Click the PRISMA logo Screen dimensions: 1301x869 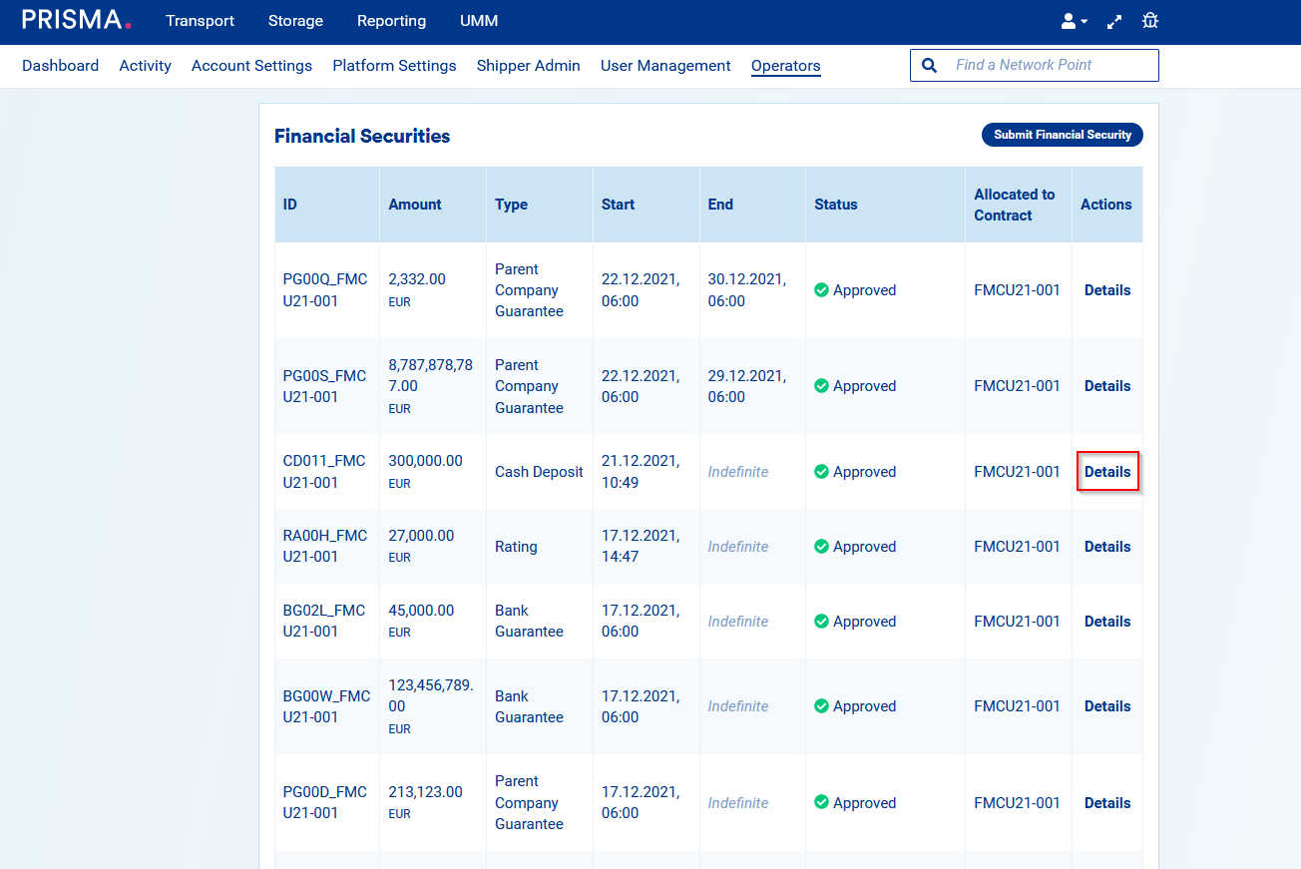[76, 20]
